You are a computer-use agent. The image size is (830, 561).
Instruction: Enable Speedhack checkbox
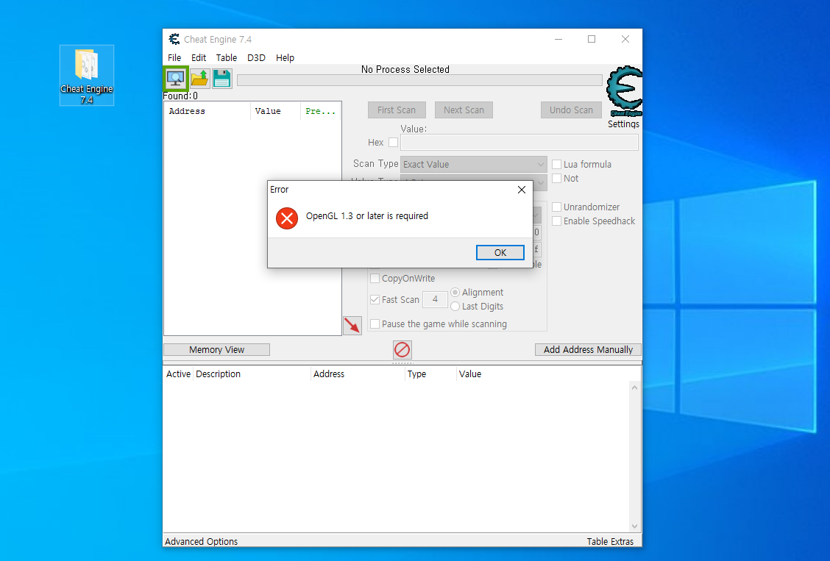(556, 221)
